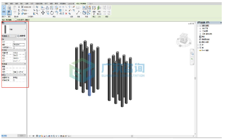Click the Edit Family button
The image size is (225, 140).
[94, 10]
